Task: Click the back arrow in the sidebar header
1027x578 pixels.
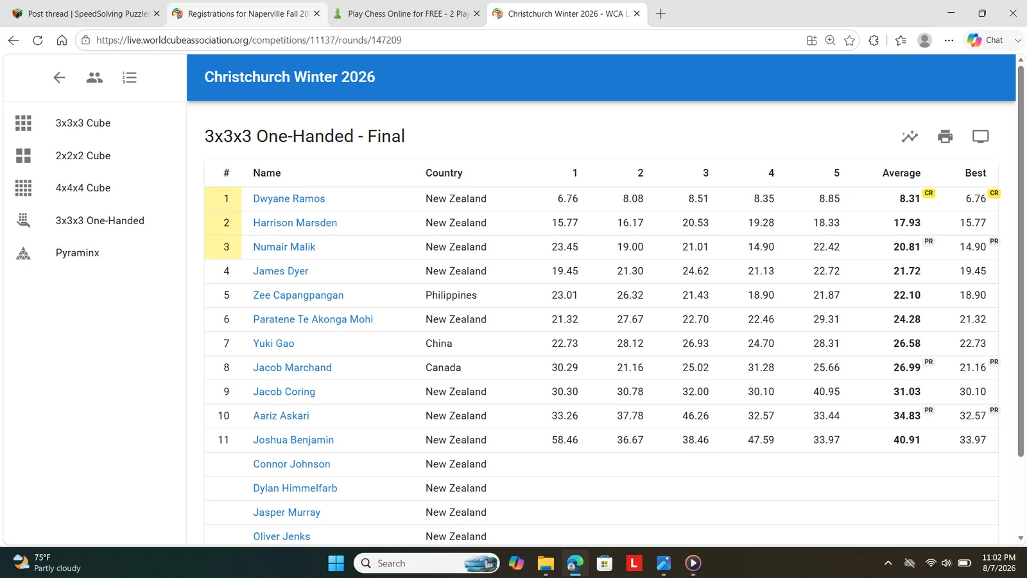Action: pyautogui.click(x=59, y=78)
